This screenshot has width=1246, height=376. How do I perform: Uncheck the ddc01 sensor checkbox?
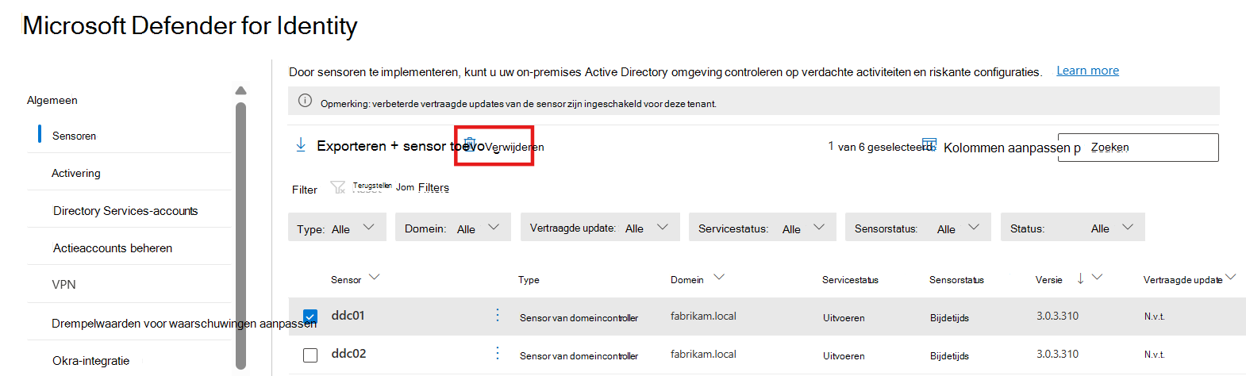(x=310, y=317)
